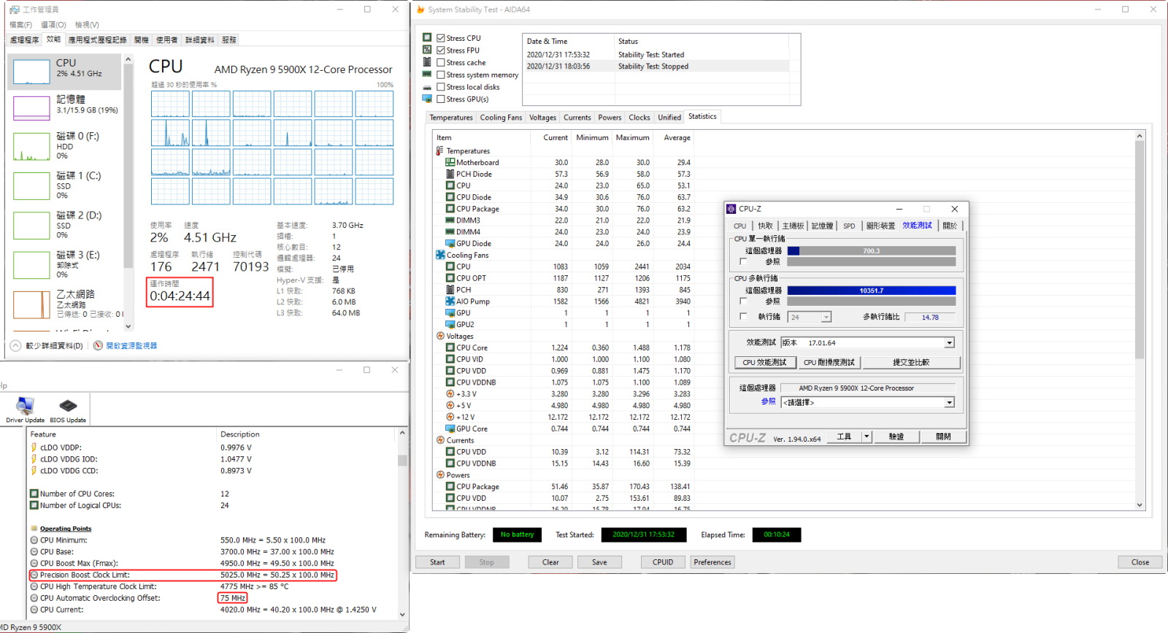This screenshot has height=633, width=1168.
Task: Click the CPU Package power row icon
Action: click(x=450, y=486)
